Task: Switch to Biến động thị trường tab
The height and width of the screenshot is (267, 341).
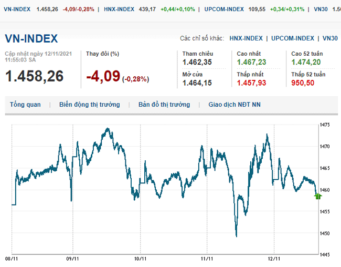Action: [89, 105]
